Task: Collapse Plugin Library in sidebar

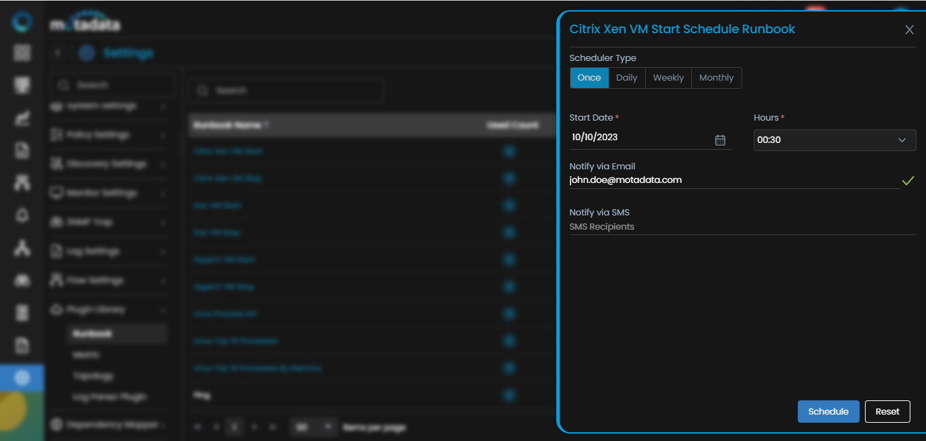Action: pos(109,310)
